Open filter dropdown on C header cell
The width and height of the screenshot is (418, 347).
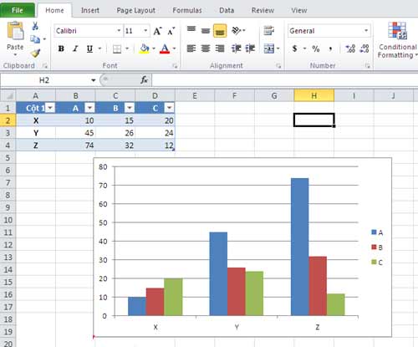[x=170, y=108]
